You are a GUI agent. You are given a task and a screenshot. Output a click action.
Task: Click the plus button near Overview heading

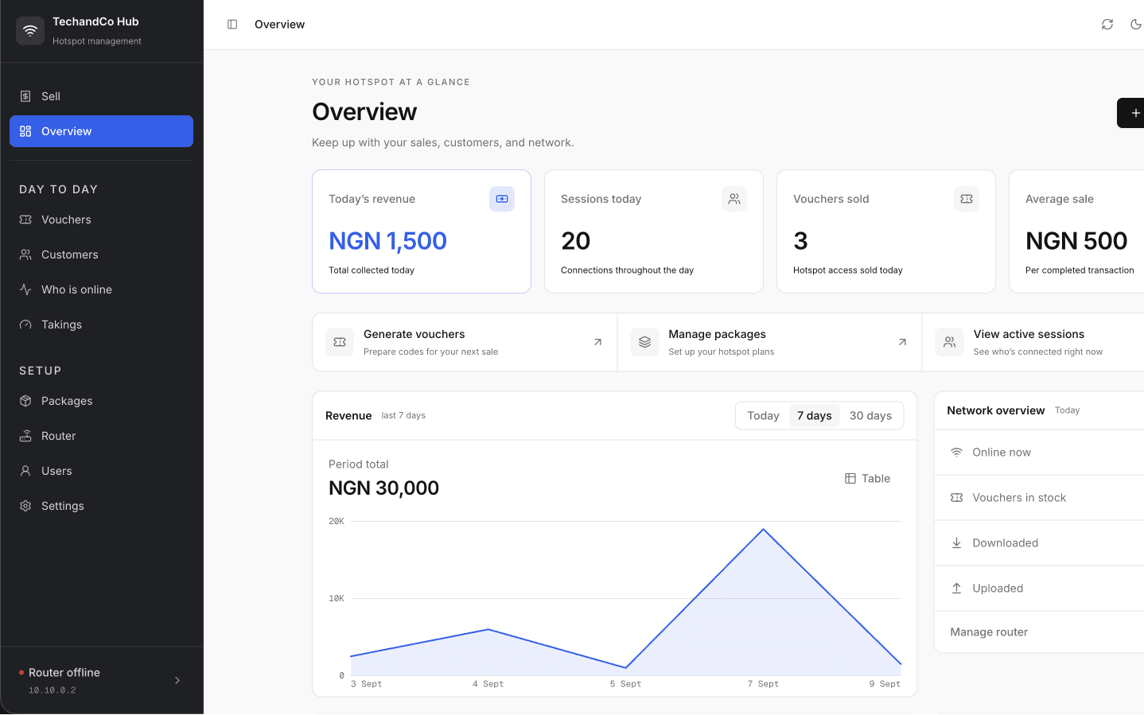tap(1131, 113)
